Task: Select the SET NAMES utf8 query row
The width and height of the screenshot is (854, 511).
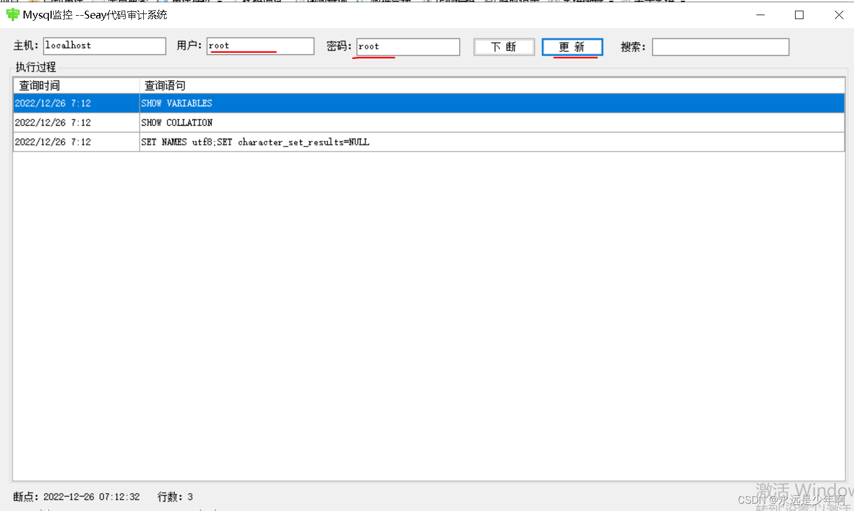Action: [x=429, y=142]
